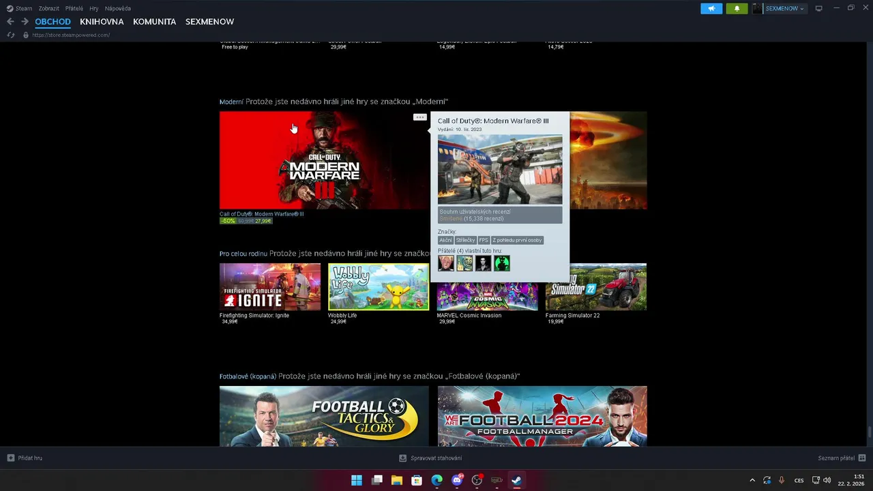Reload the store page
Screen dimensions: 873x491
[11, 35]
